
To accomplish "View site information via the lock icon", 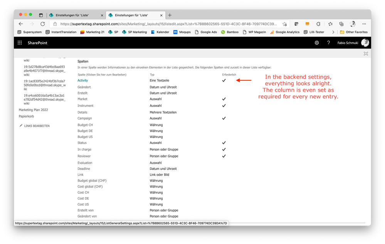I will coord(55,24).
